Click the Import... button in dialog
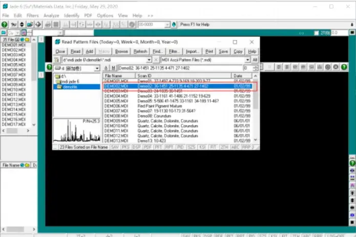Screen dimensions: 356x237 (x=192, y=51)
